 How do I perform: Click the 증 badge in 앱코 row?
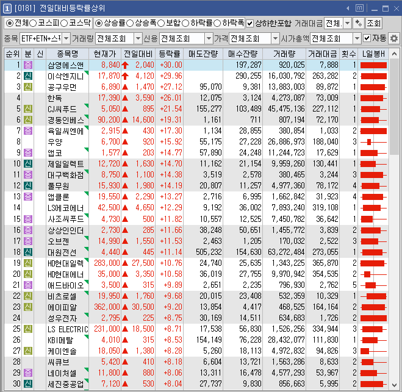tap(28, 152)
